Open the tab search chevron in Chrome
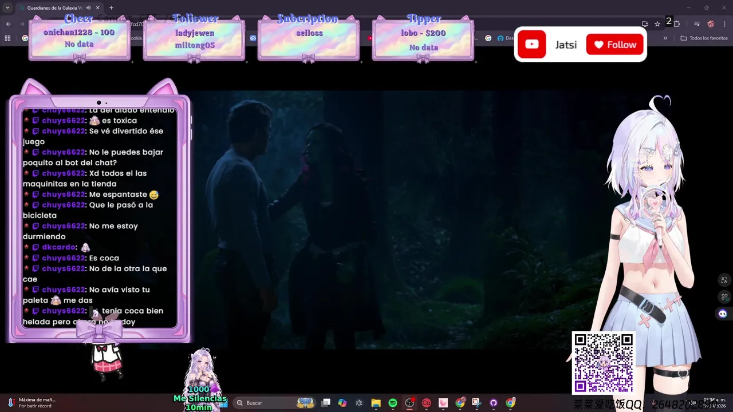 tap(7, 8)
